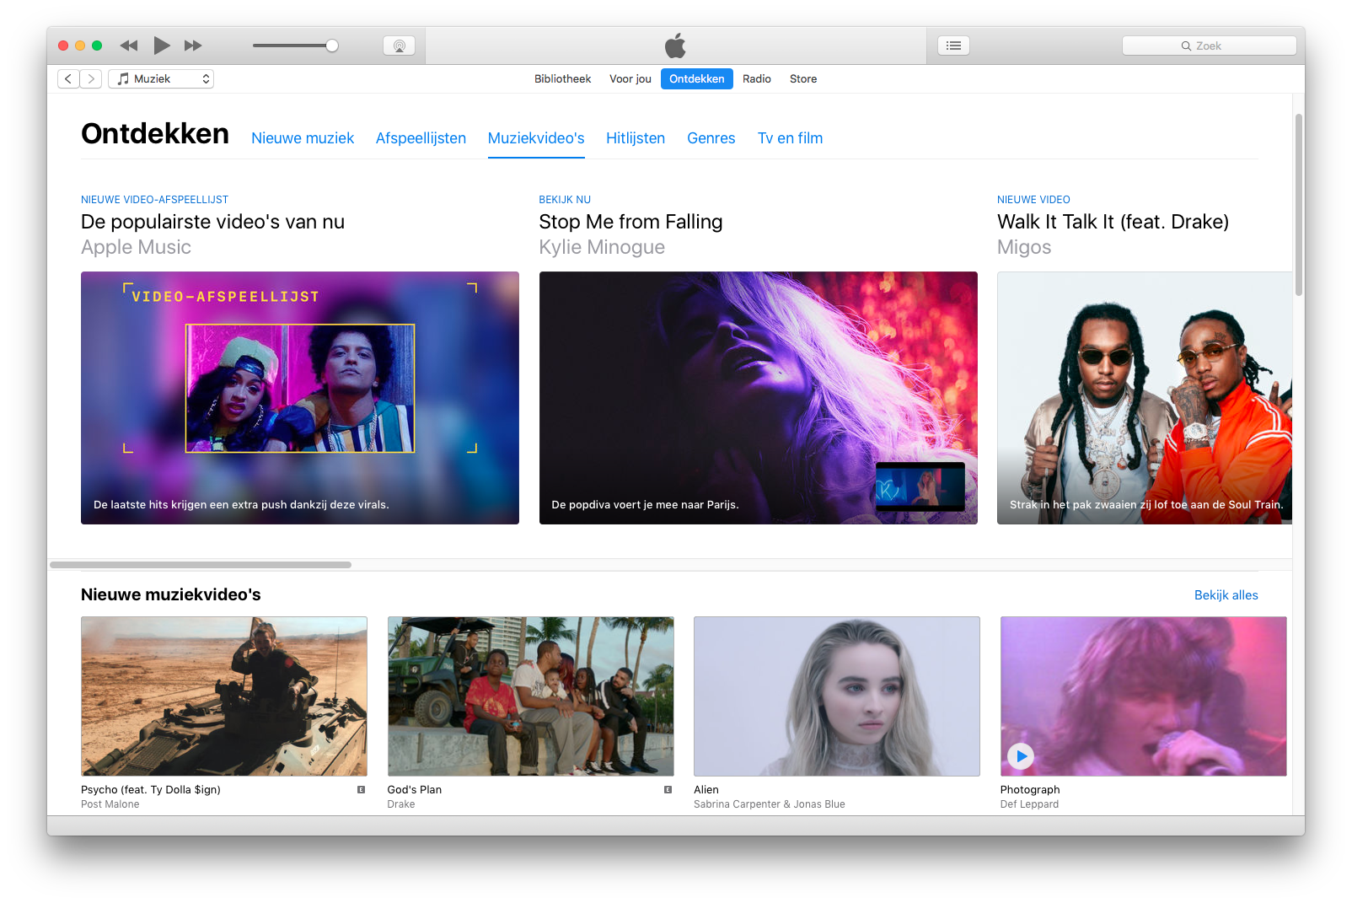
Task: Open the Video-afspeellijst banner image
Action: click(300, 398)
